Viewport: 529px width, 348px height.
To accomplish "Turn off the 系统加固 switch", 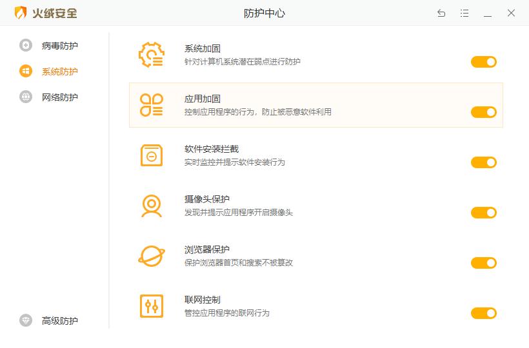I will [x=484, y=62].
